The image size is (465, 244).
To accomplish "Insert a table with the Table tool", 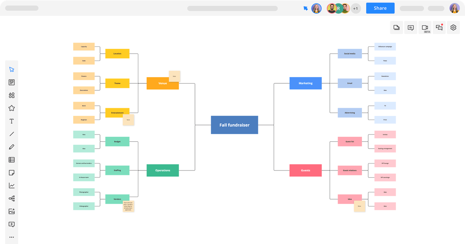I will tap(12, 160).
